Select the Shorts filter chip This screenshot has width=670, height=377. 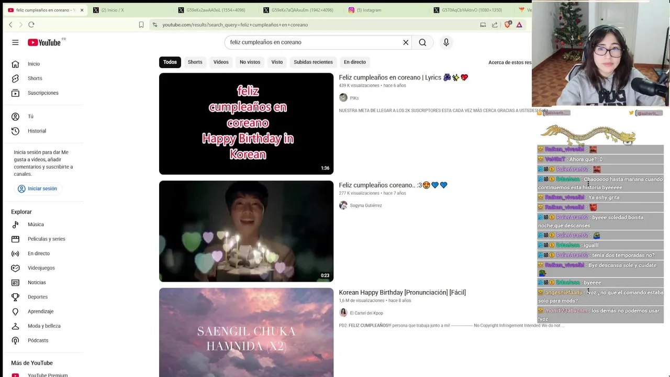point(195,62)
